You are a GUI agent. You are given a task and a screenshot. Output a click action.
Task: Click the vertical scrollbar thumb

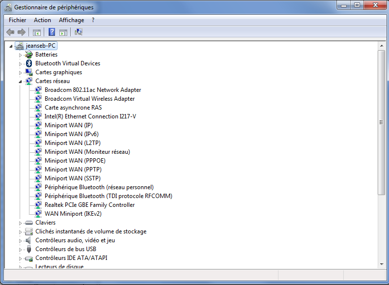[381, 122]
